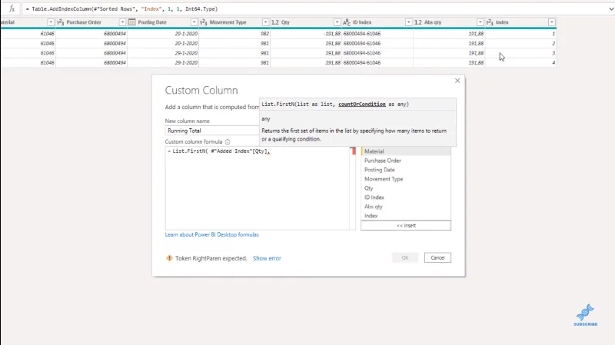Open the Abs qty filter dropdown
The image size is (615, 345).
tap(480, 22)
